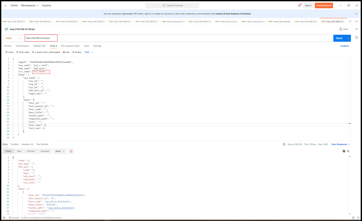The width and height of the screenshot is (362, 221).
Task: Search within the response body
Action: click(x=348, y=151)
